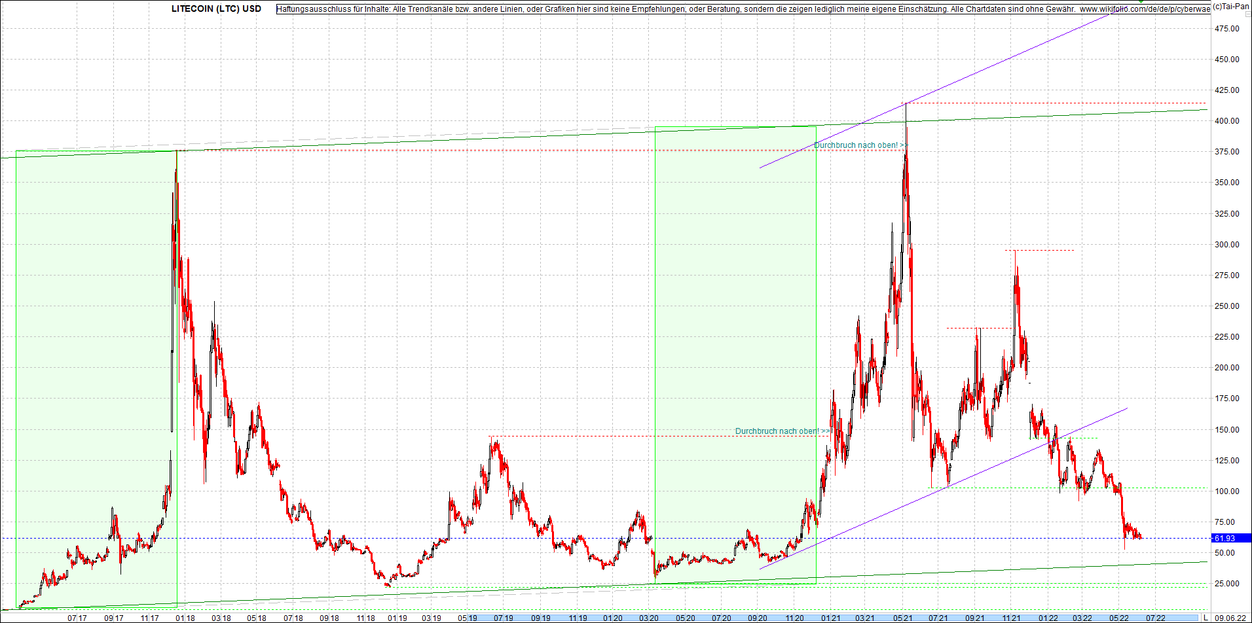1252x623 pixels.
Task: Click the 11'17 date axis label
Action: coord(150,618)
